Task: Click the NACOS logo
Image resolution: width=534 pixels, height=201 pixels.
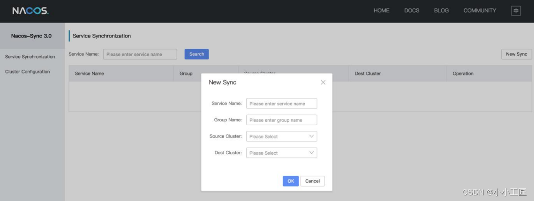Action: 30,11
